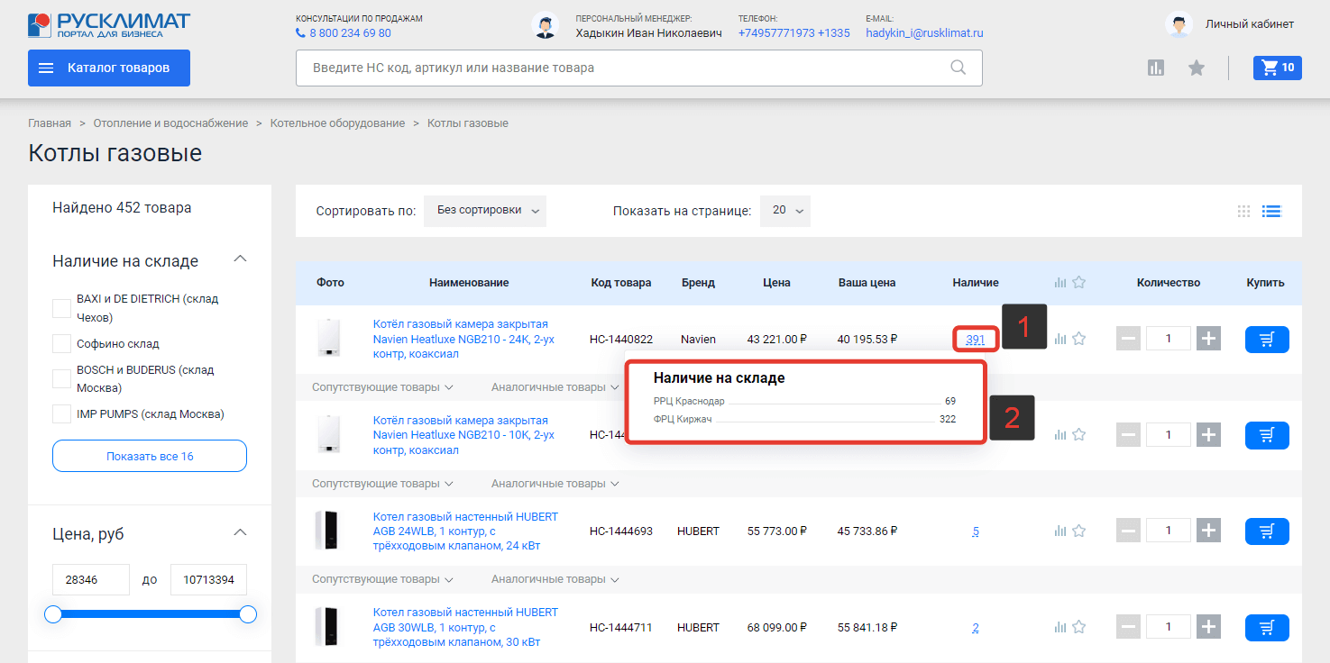Add HC-1444693 HUBERT boiler to comparison

pos(1060,531)
